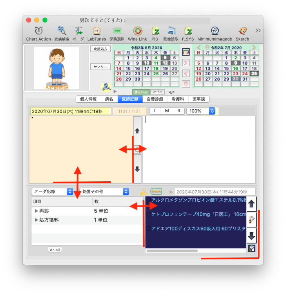Image resolution: width=286 pixels, height=295 pixels.
Task: Launch Wine Link from the toolbar
Action: 137,31
